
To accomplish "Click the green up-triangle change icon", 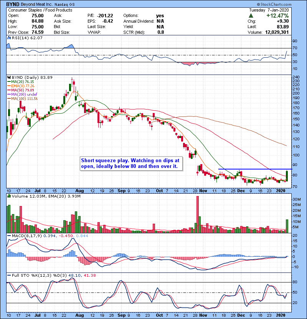I will tap(251, 16).
